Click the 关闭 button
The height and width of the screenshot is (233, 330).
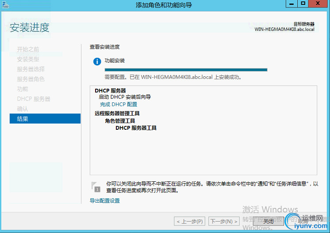click(x=269, y=221)
